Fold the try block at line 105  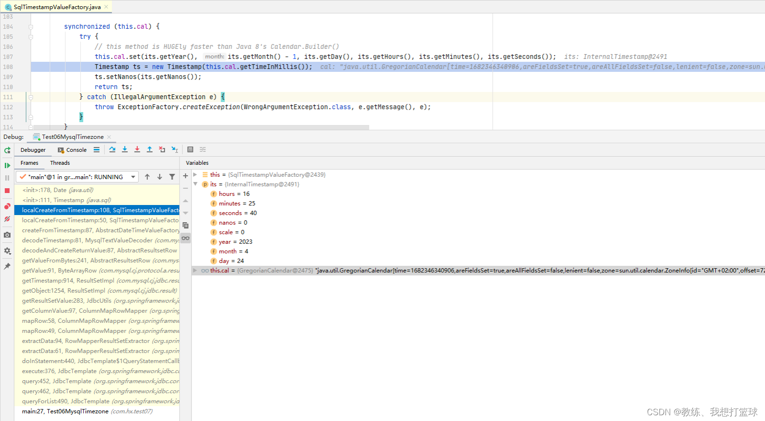(31, 37)
